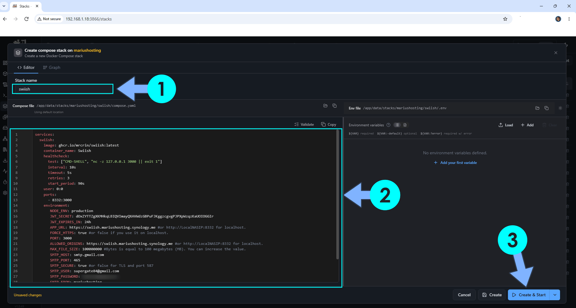Browse for the Env file location
The height and width of the screenshot is (308, 576).
pos(537,108)
